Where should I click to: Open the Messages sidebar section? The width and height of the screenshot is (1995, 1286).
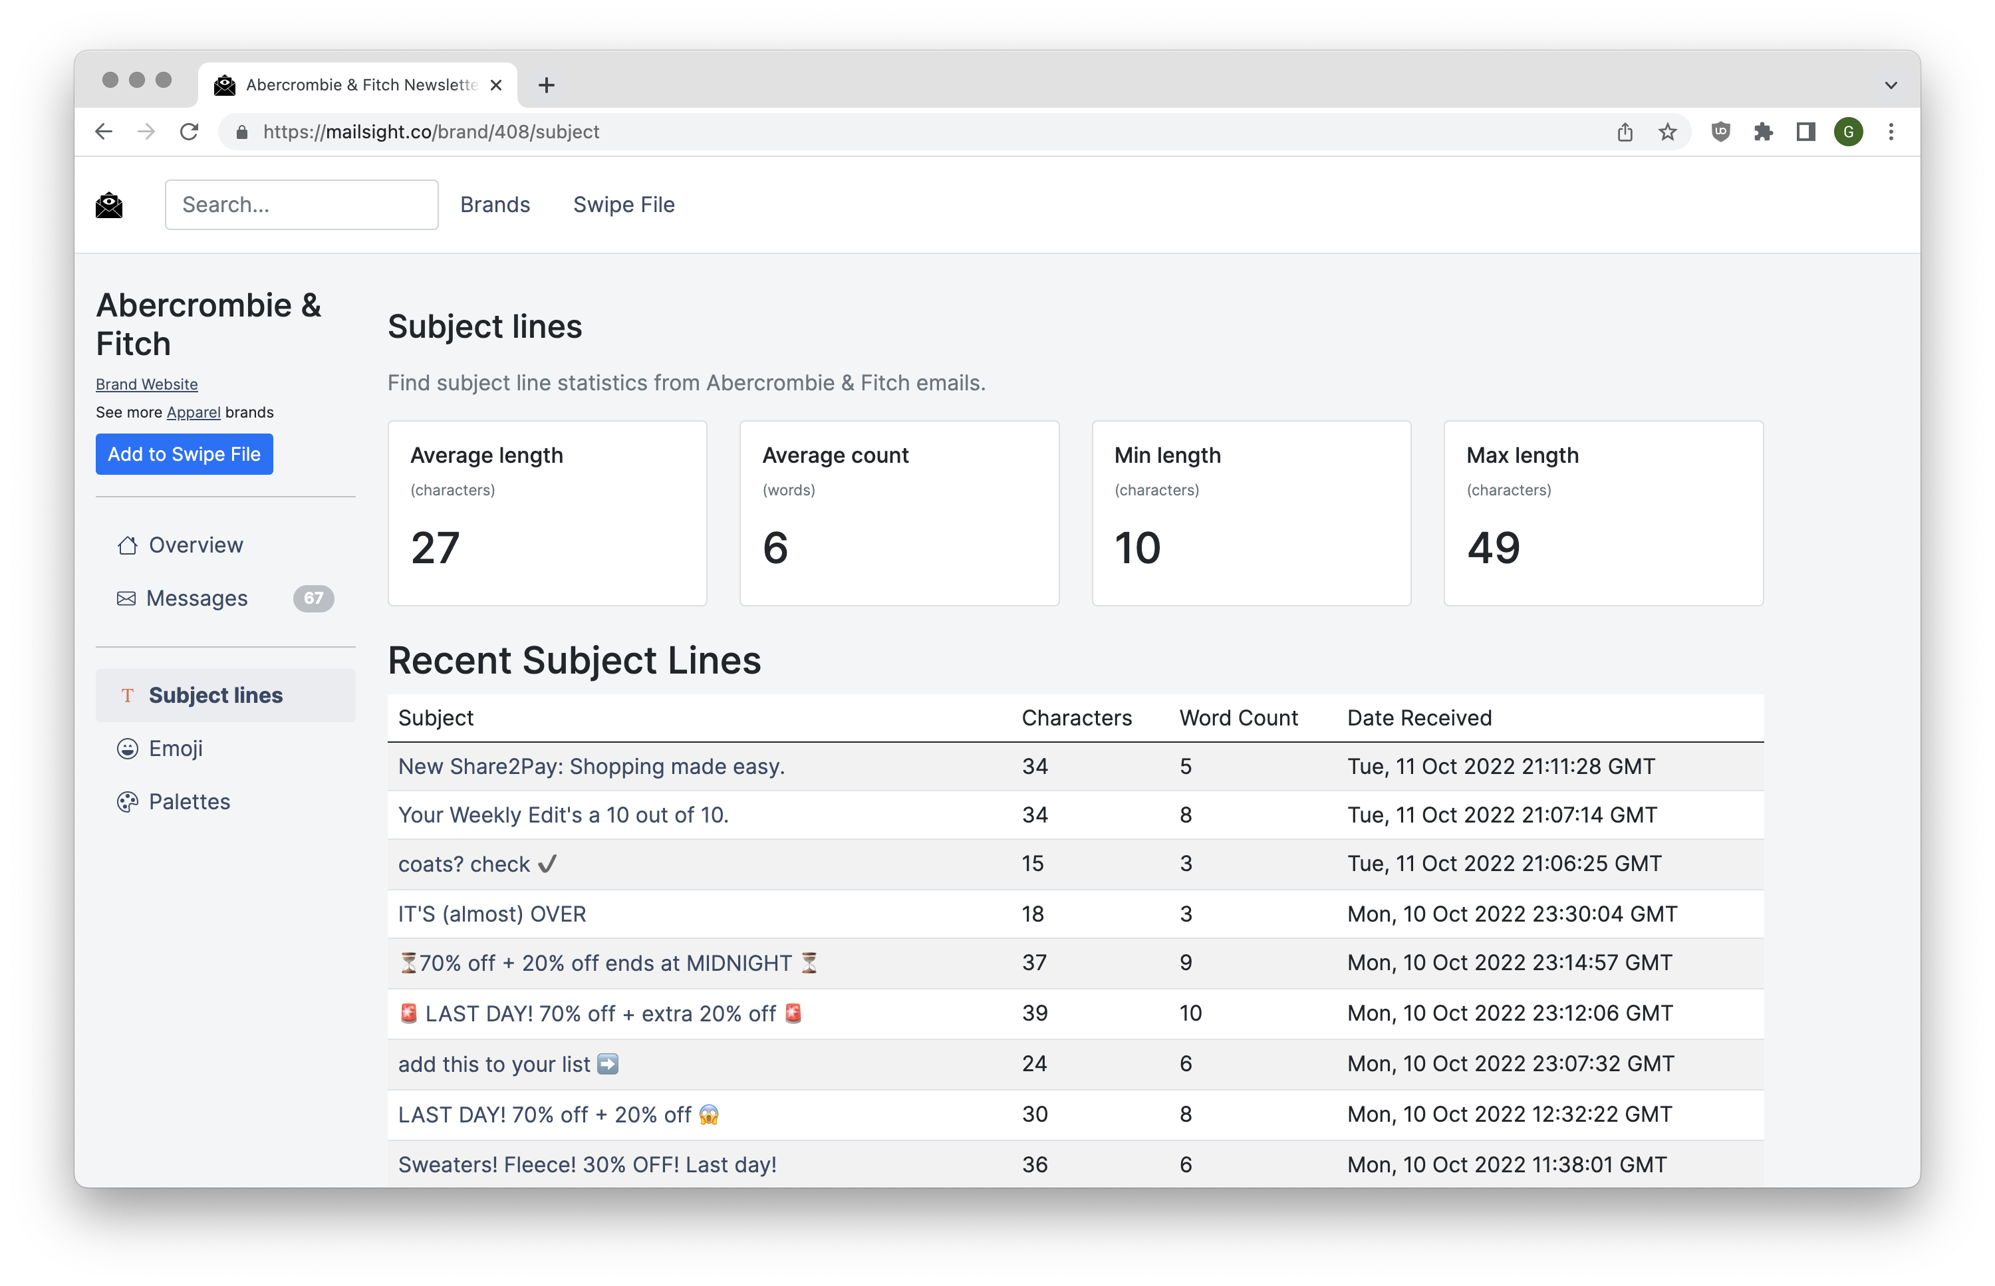pos(225,598)
